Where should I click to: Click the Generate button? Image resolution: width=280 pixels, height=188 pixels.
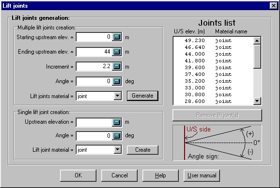tap(142, 96)
